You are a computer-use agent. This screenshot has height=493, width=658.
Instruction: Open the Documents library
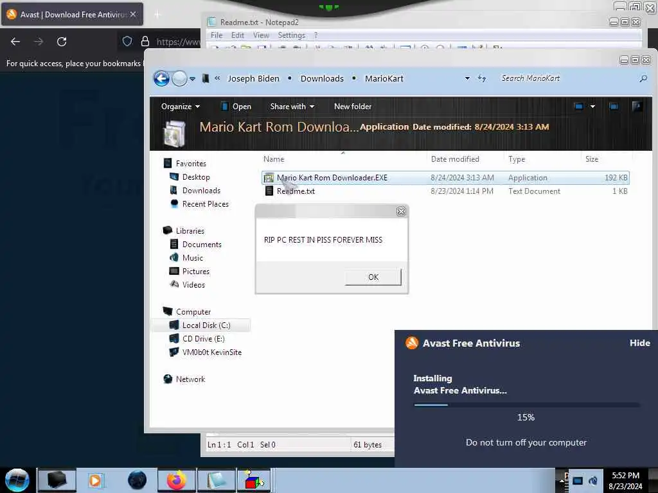(202, 245)
